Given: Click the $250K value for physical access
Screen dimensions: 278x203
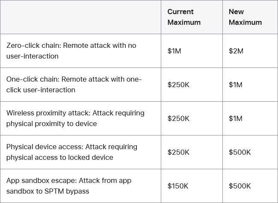Looking at the screenshot, I should click(178, 152).
